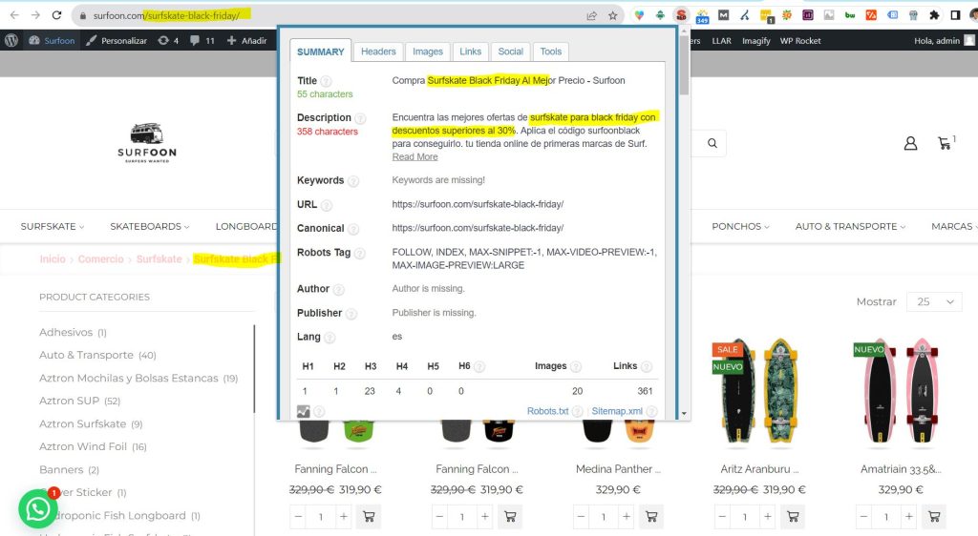The image size is (978, 536).
Task: Open the Surfoon logo home link
Action: point(146,143)
